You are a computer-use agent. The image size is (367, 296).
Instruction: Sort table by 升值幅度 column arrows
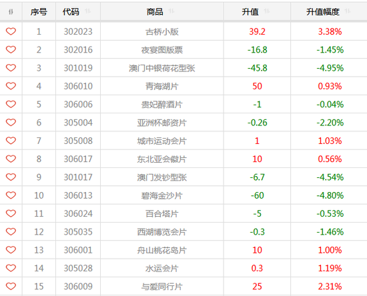point(348,11)
